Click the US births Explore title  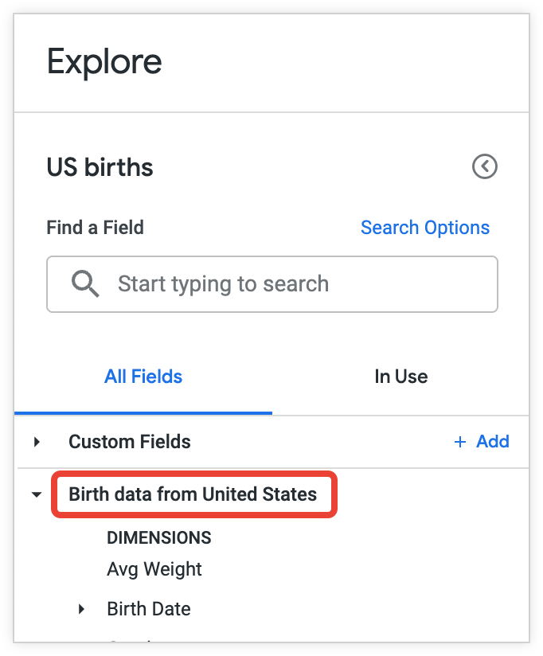(x=100, y=168)
